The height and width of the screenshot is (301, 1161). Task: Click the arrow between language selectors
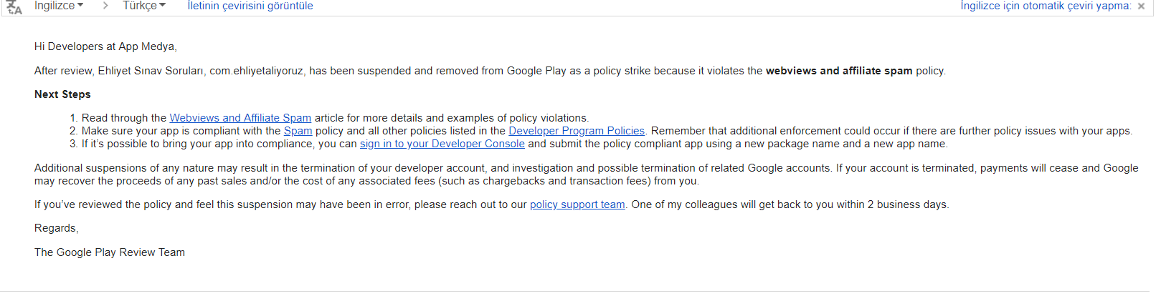(x=105, y=6)
